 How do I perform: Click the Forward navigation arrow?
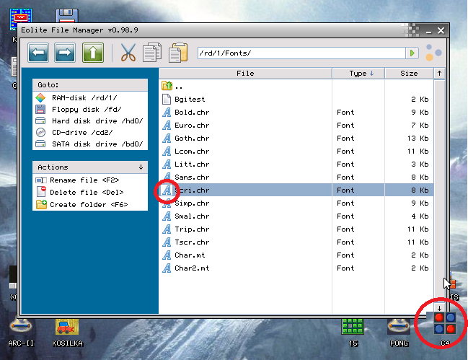tap(66, 53)
